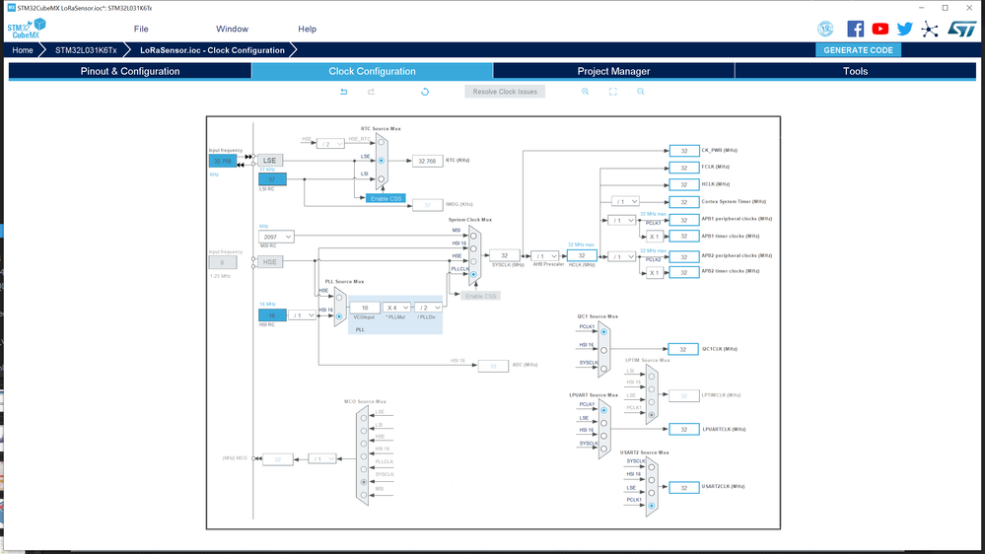Edit the SYSCLK (MHz) value field
985x554 pixels.
(505, 255)
